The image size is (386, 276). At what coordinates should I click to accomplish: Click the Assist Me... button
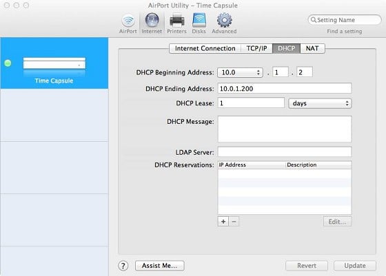pos(159,266)
